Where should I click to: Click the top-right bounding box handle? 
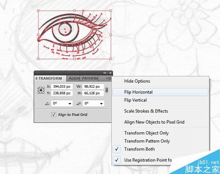point(111,11)
